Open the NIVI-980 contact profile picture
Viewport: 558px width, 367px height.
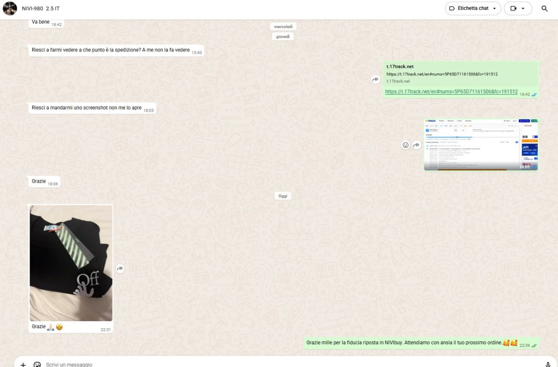(10, 8)
